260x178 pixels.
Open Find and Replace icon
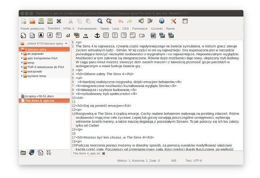pos(109,21)
